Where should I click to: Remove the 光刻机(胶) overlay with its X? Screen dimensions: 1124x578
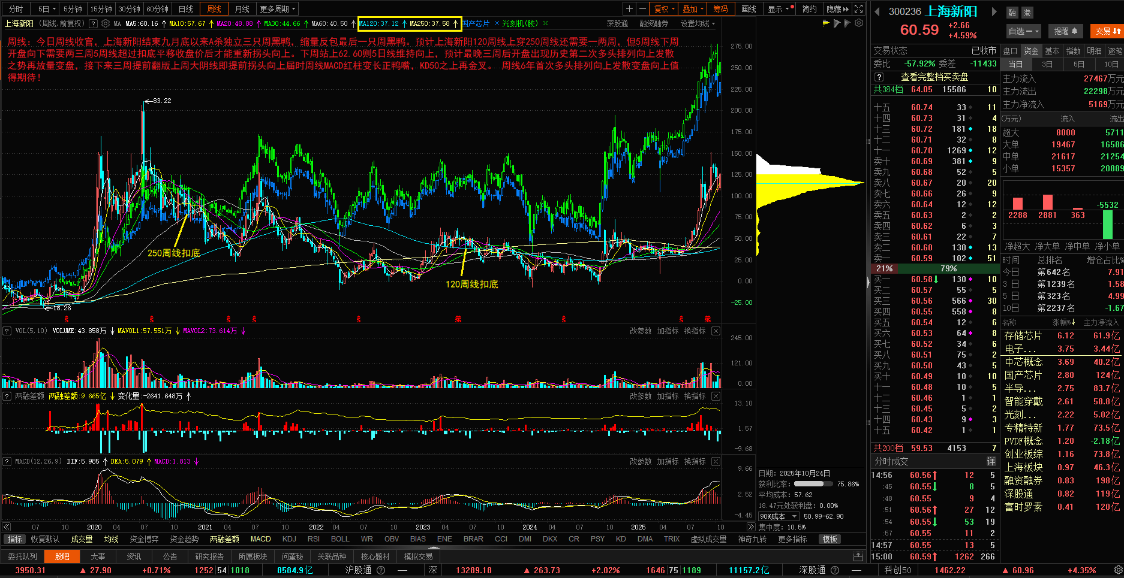point(545,24)
